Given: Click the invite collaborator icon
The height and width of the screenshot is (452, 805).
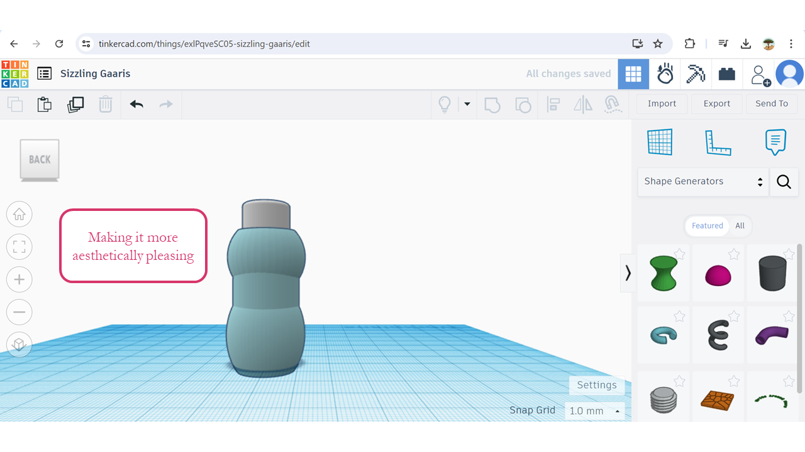Looking at the screenshot, I should click(760, 75).
